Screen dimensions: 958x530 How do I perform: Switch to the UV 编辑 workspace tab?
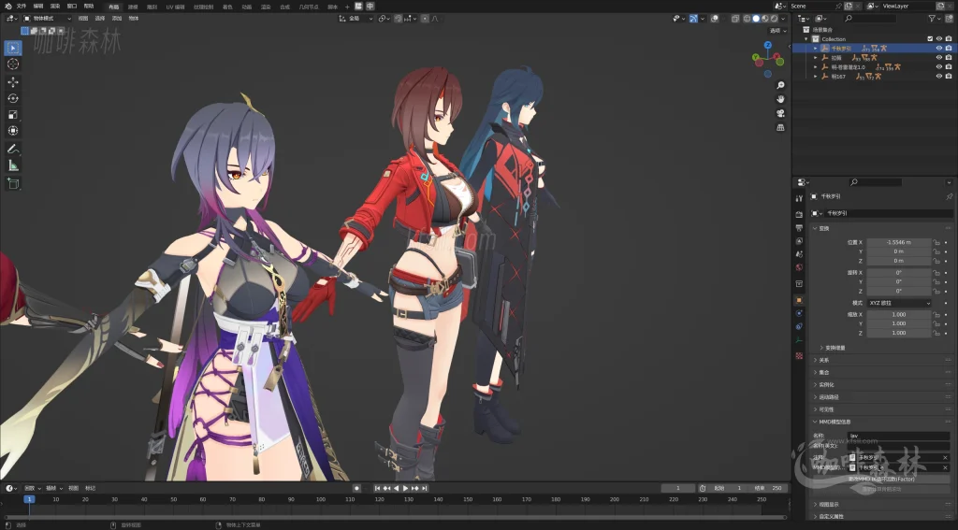tap(175, 7)
